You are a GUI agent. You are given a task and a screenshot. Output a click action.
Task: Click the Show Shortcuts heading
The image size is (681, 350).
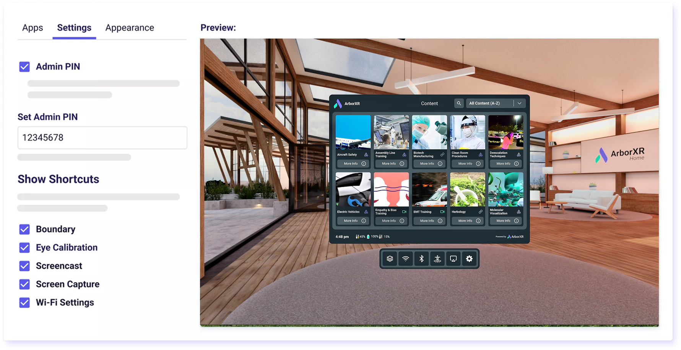pos(59,179)
